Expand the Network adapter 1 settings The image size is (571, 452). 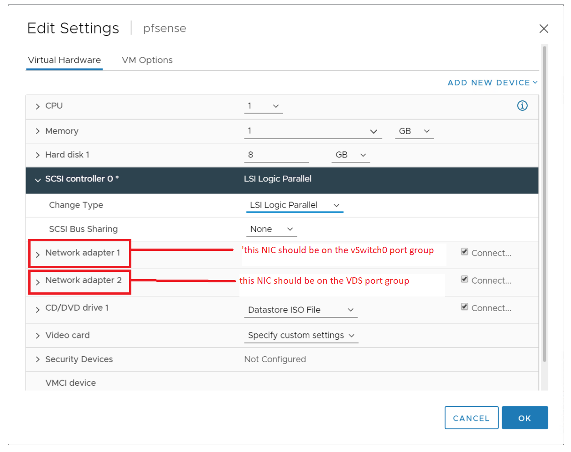point(38,253)
